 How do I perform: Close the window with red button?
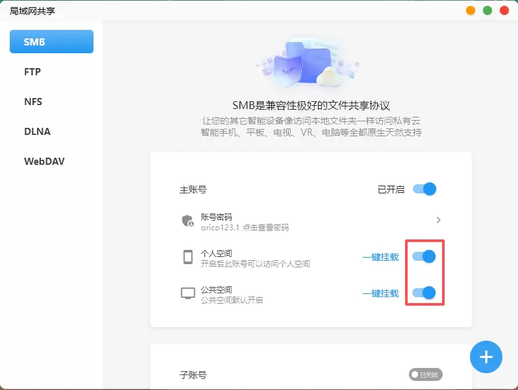point(504,10)
